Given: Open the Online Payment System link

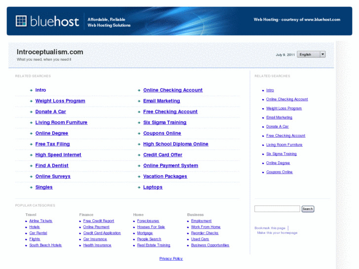Looking at the screenshot, I should coord(171,165).
